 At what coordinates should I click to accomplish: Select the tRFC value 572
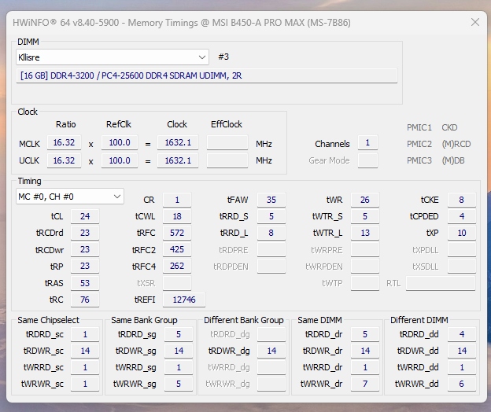click(177, 233)
